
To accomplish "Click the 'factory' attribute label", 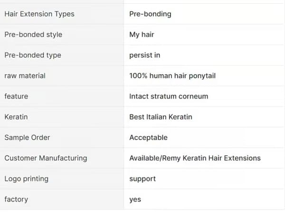I will [16, 199].
